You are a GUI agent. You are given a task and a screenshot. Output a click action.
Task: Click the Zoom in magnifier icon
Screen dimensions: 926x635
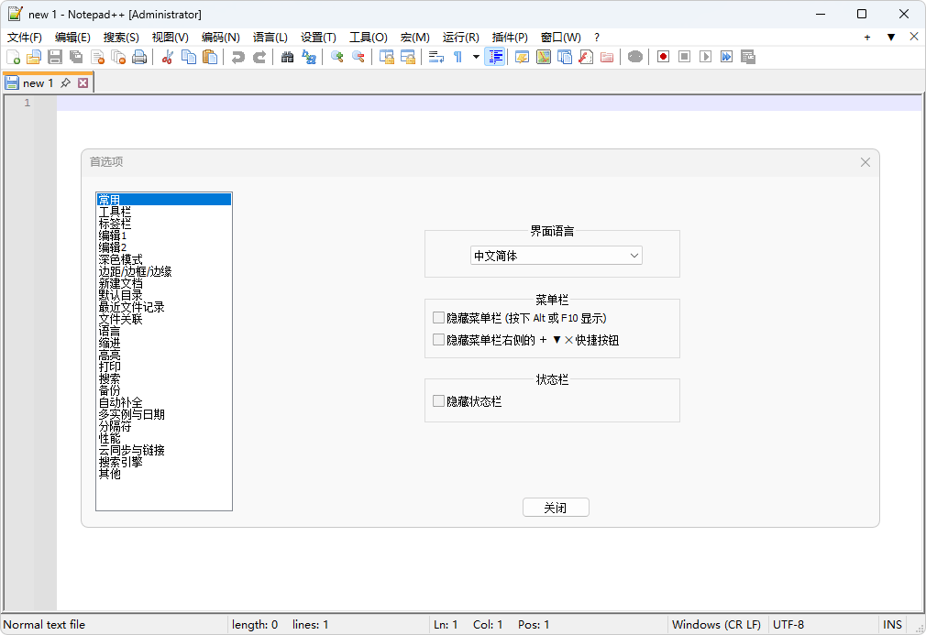336,57
